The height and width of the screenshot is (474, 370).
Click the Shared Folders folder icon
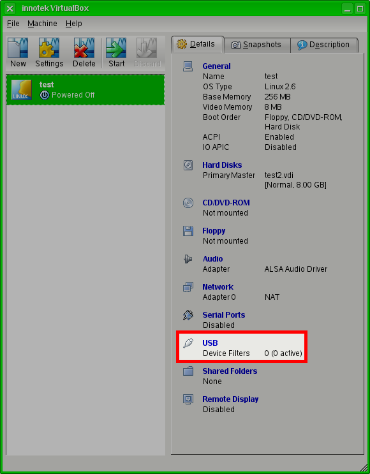click(x=188, y=371)
